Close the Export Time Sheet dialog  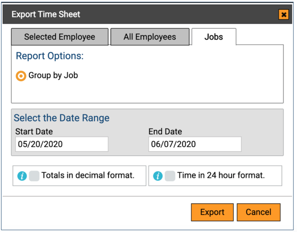pos(283,14)
